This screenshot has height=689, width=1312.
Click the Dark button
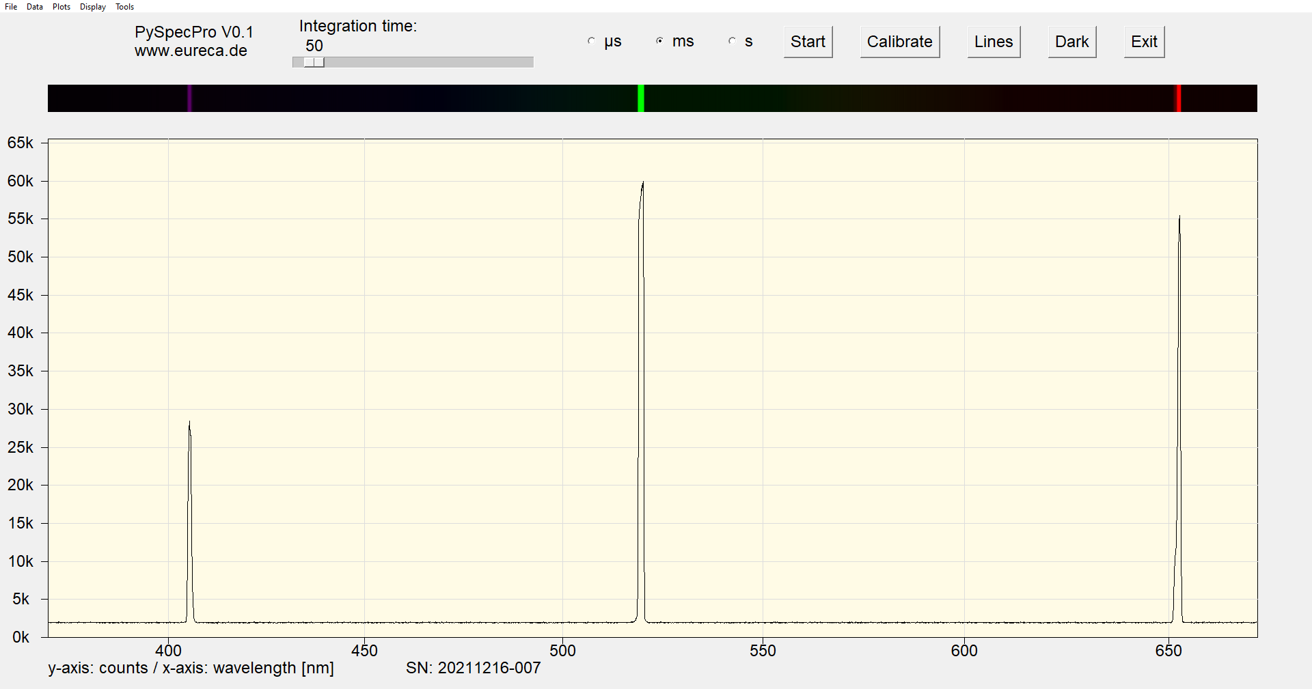click(x=1071, y=42)
